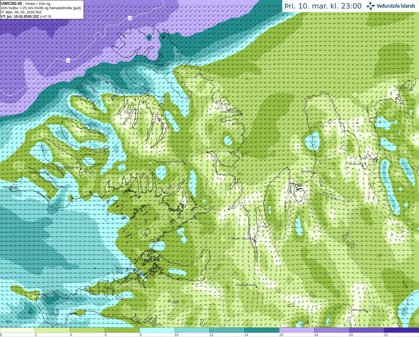Click the medium purple 18–20 m/s legend swatch

point(332,330)
